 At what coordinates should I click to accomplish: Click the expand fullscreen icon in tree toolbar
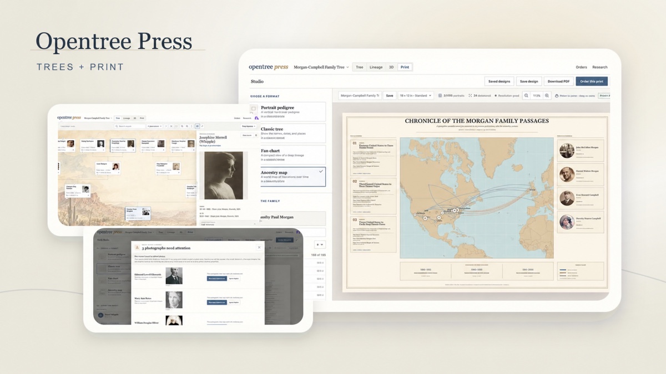[202, 126]
